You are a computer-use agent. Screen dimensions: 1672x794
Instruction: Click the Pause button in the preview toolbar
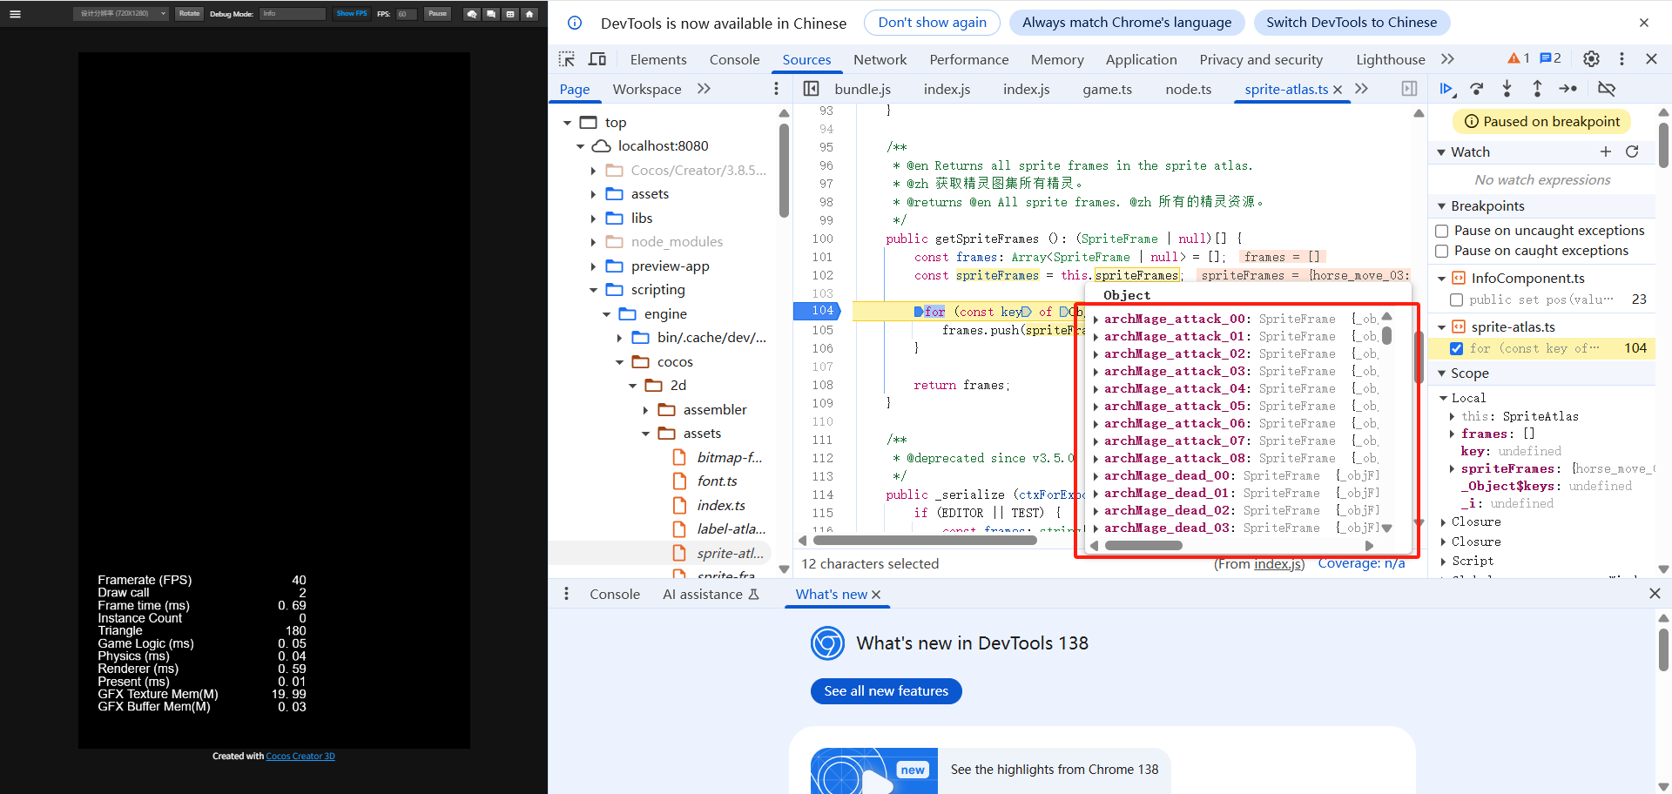pos(437,14)
